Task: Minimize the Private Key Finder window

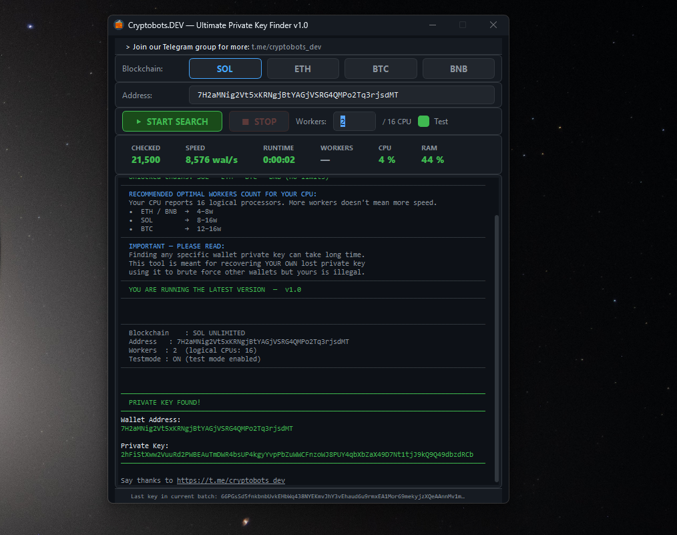Action: coord(432,25)
